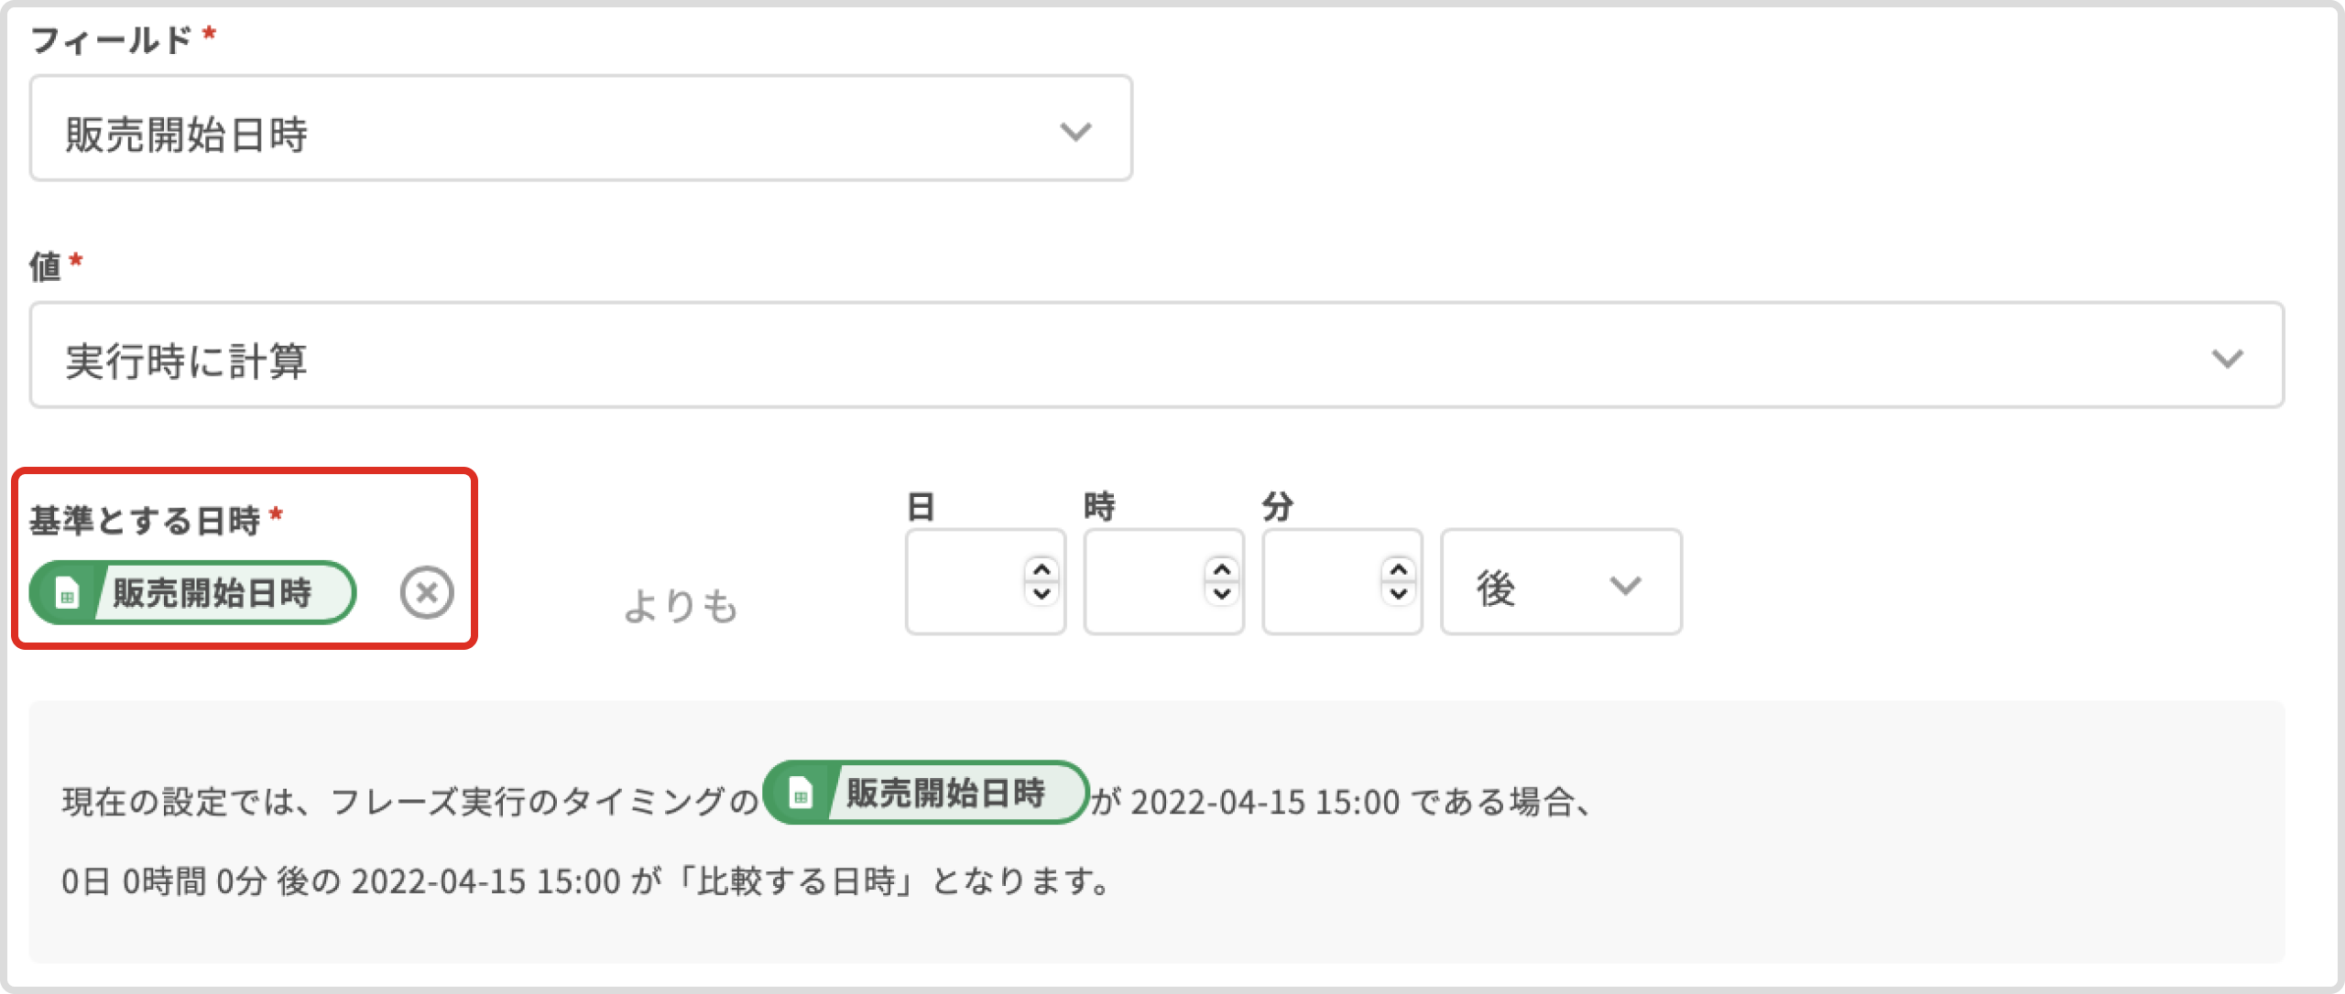Decrease the 分 value with down arrow
2345x994 pixels.
click(x=1398, y=593)
